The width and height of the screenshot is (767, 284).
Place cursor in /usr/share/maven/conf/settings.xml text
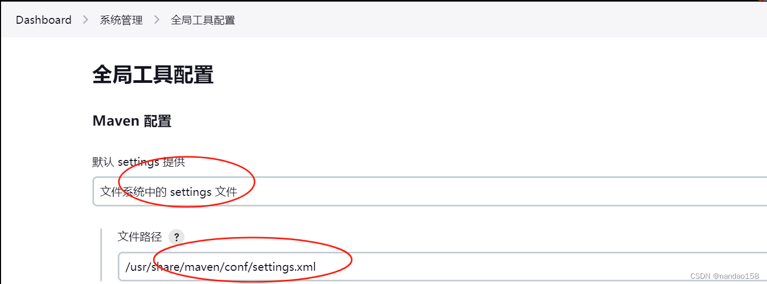pyautogui.click(x=220, y=267)
